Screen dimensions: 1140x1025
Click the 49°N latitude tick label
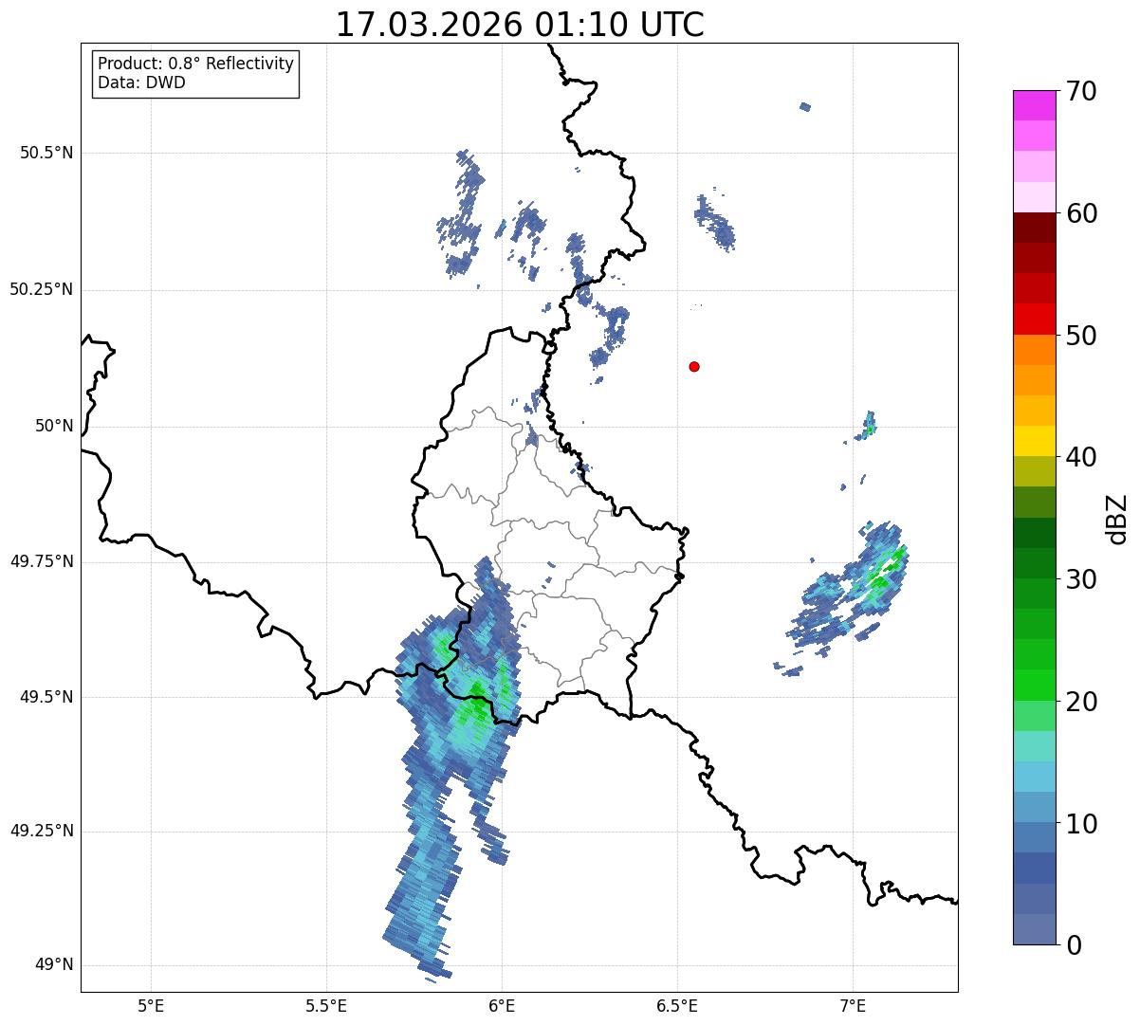(54, 965)
